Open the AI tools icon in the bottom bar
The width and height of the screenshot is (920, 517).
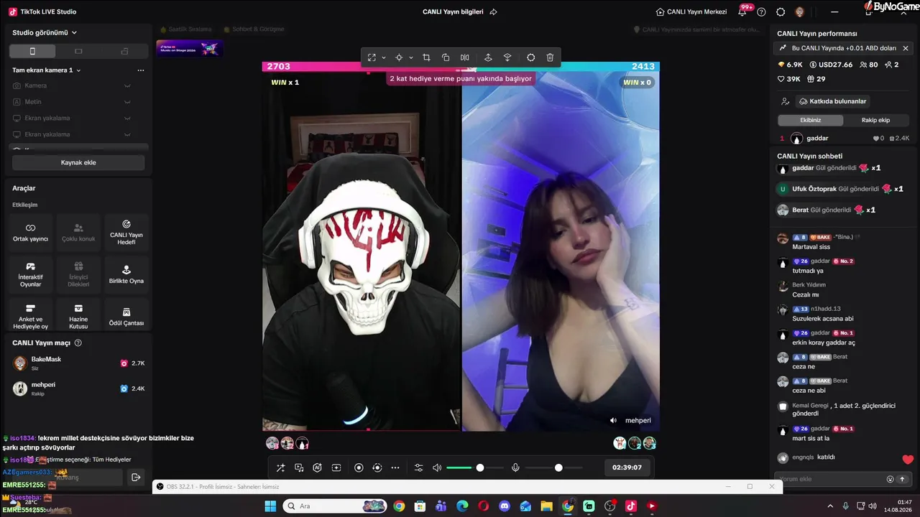tap(317, 468)
